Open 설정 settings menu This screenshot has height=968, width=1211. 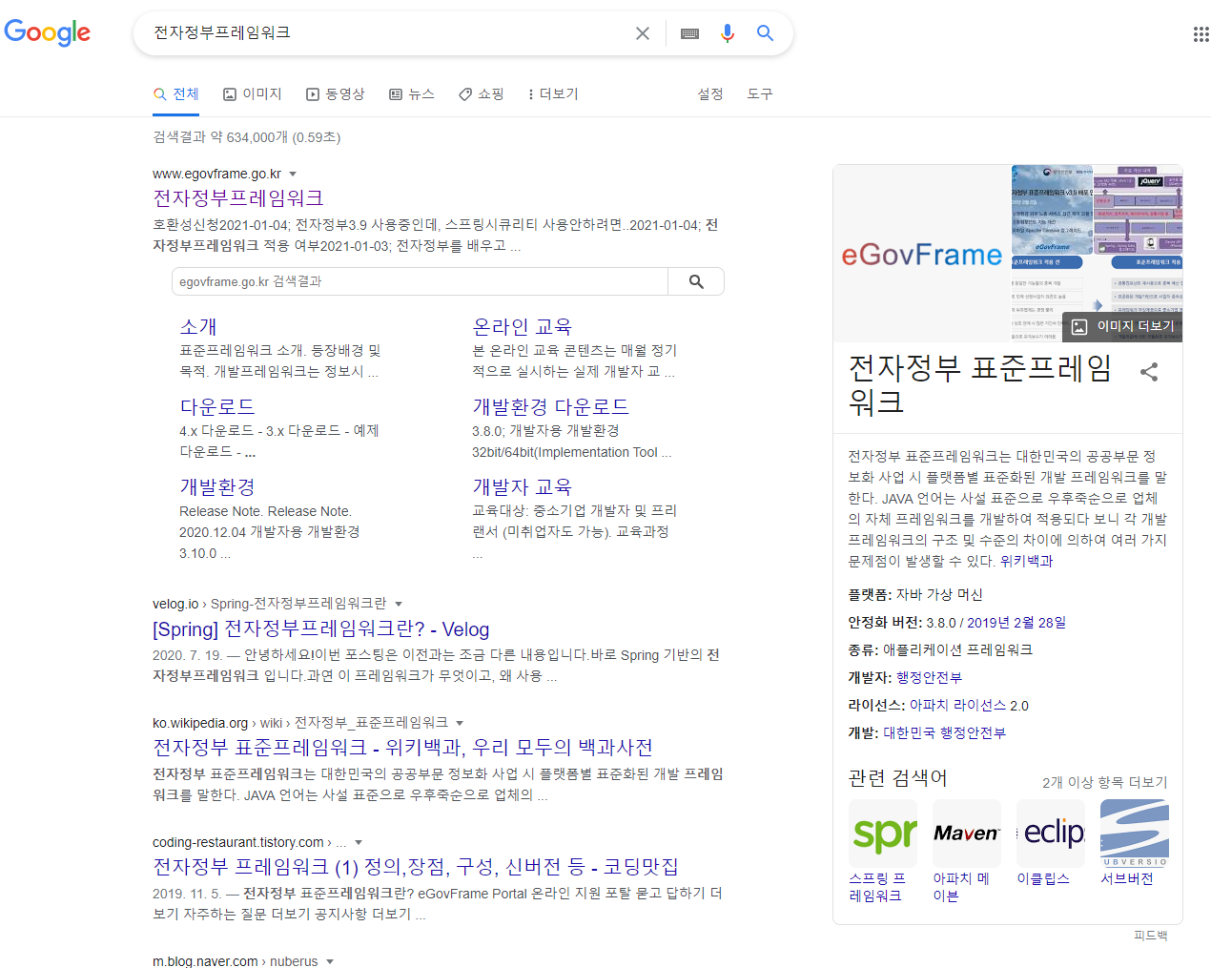tap(710, 93)
